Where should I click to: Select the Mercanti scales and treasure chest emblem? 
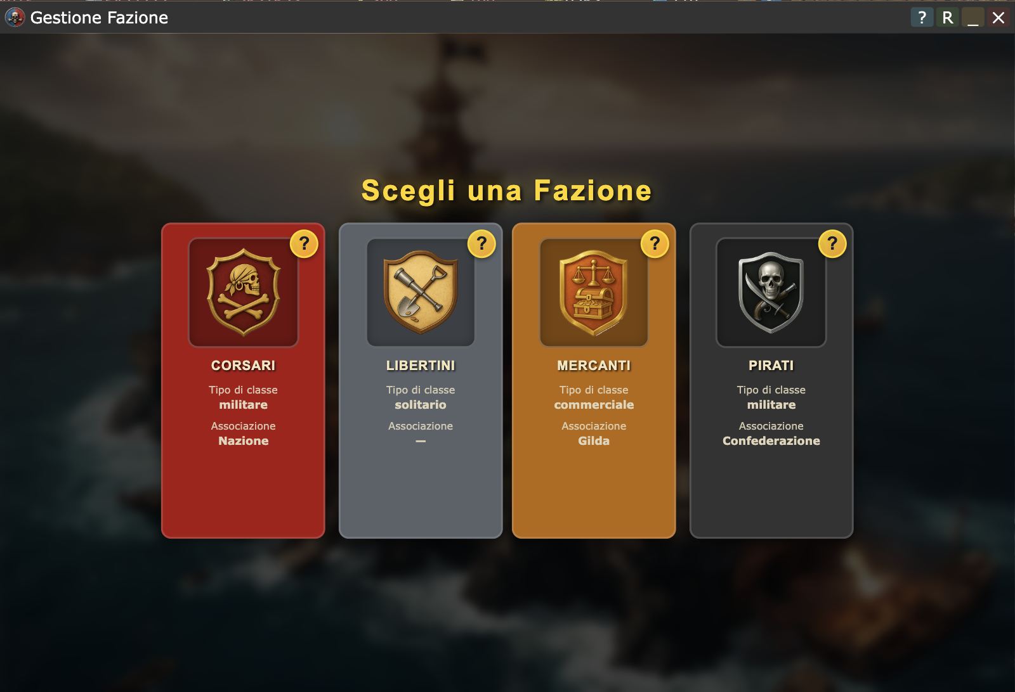pyautogui.click(x=594, y=292)
